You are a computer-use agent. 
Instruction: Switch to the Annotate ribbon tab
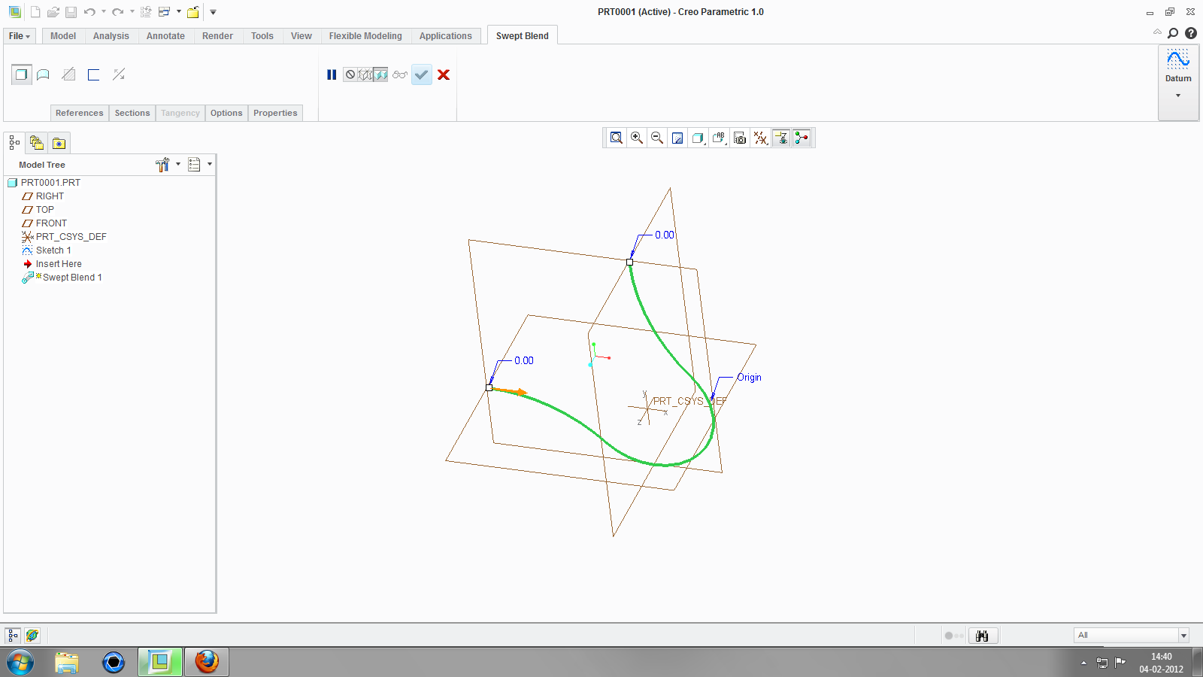pyautogui.click(x=165, y=36)
